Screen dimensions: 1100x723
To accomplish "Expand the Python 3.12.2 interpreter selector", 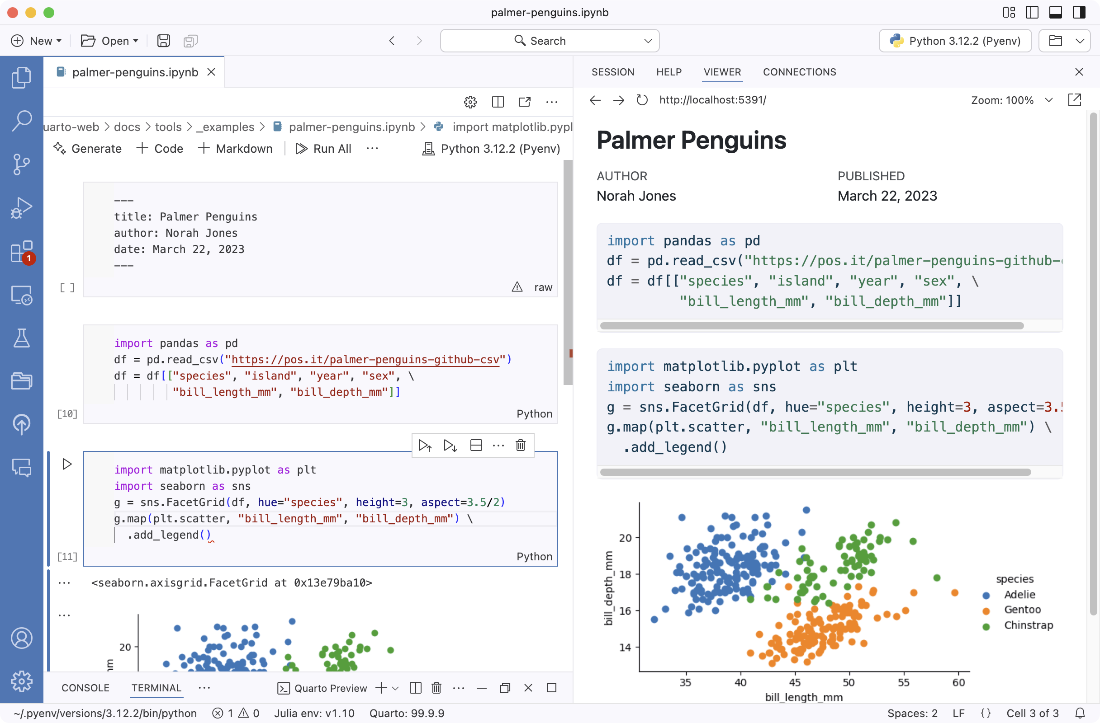I will 955,41.
